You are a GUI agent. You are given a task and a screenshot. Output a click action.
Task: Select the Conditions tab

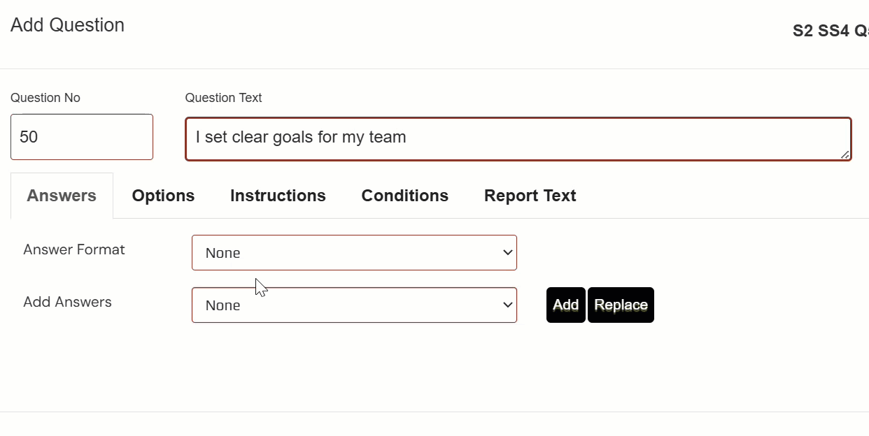(x=404, y=196)
